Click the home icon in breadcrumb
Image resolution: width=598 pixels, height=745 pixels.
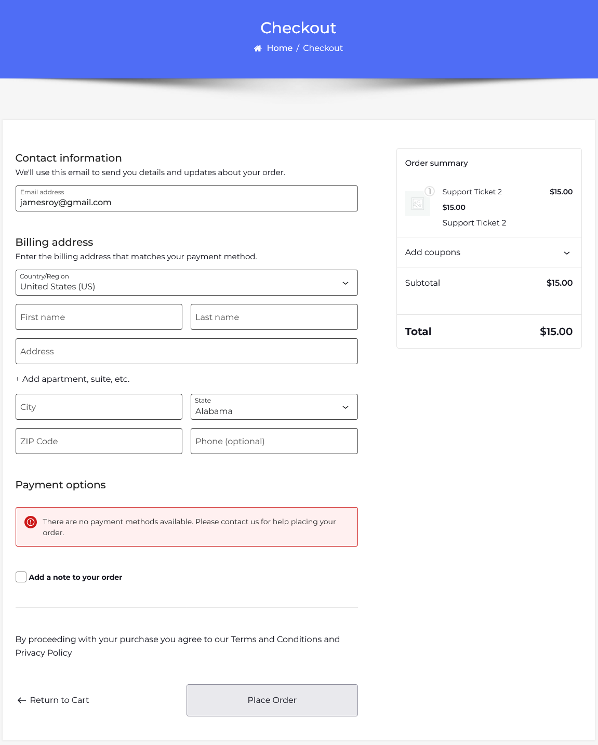coord(258,48)
